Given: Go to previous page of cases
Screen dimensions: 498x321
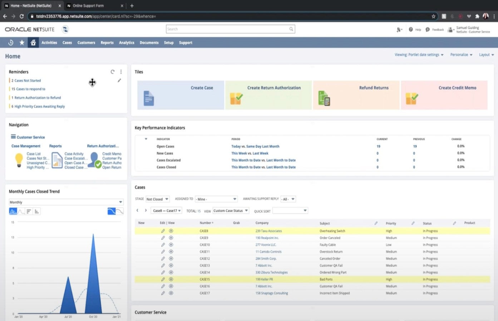Looking at the screenshot, I should coord(137,210).
